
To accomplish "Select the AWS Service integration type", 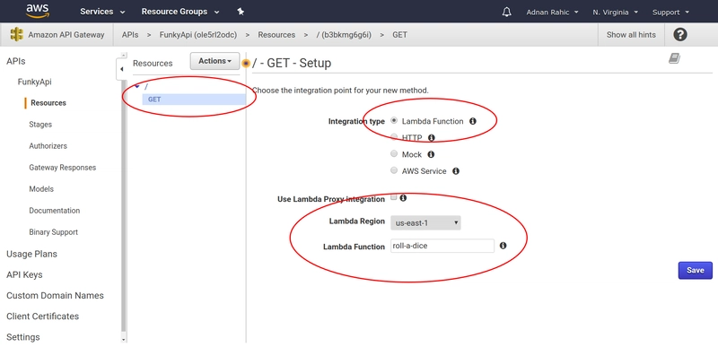I will (x=394, y=170).
